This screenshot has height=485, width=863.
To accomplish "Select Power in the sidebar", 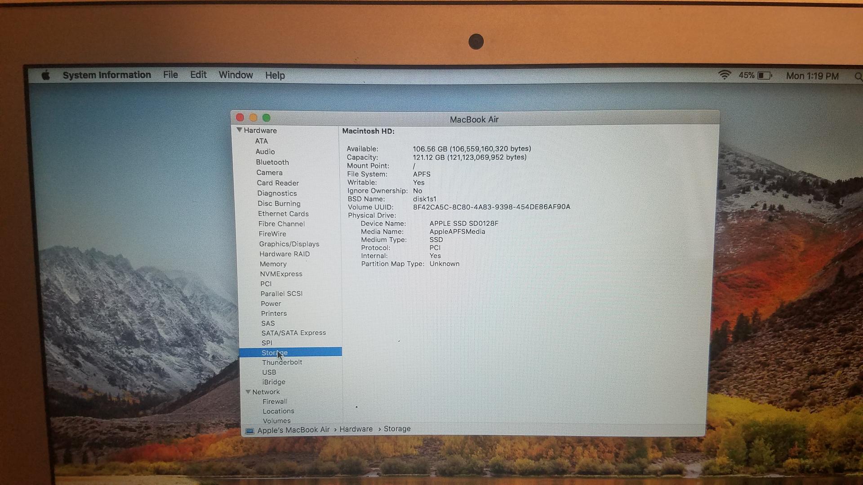I will [x=271, y=304].
